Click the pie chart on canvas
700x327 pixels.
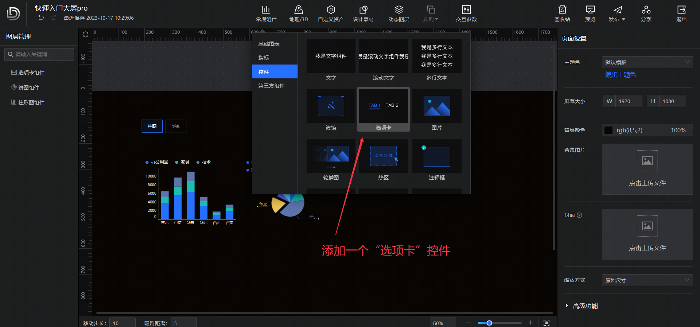288,205
